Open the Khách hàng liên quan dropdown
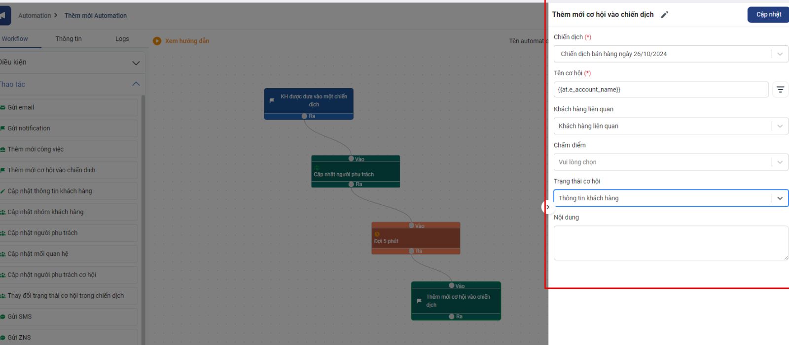The width and height of the screenshot is (789, 345). click(670, 126)
